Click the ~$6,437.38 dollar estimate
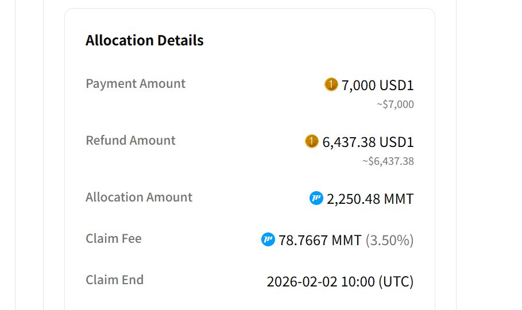Screen dimensions: 522x310 [388, 161]
